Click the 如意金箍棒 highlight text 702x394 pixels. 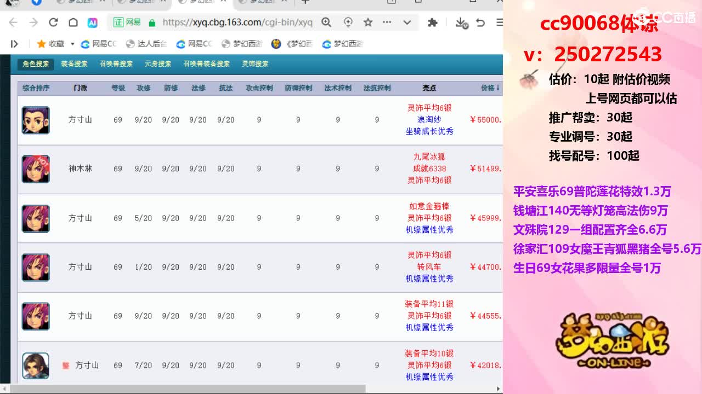pyautogui.click(x=429, y=206)
